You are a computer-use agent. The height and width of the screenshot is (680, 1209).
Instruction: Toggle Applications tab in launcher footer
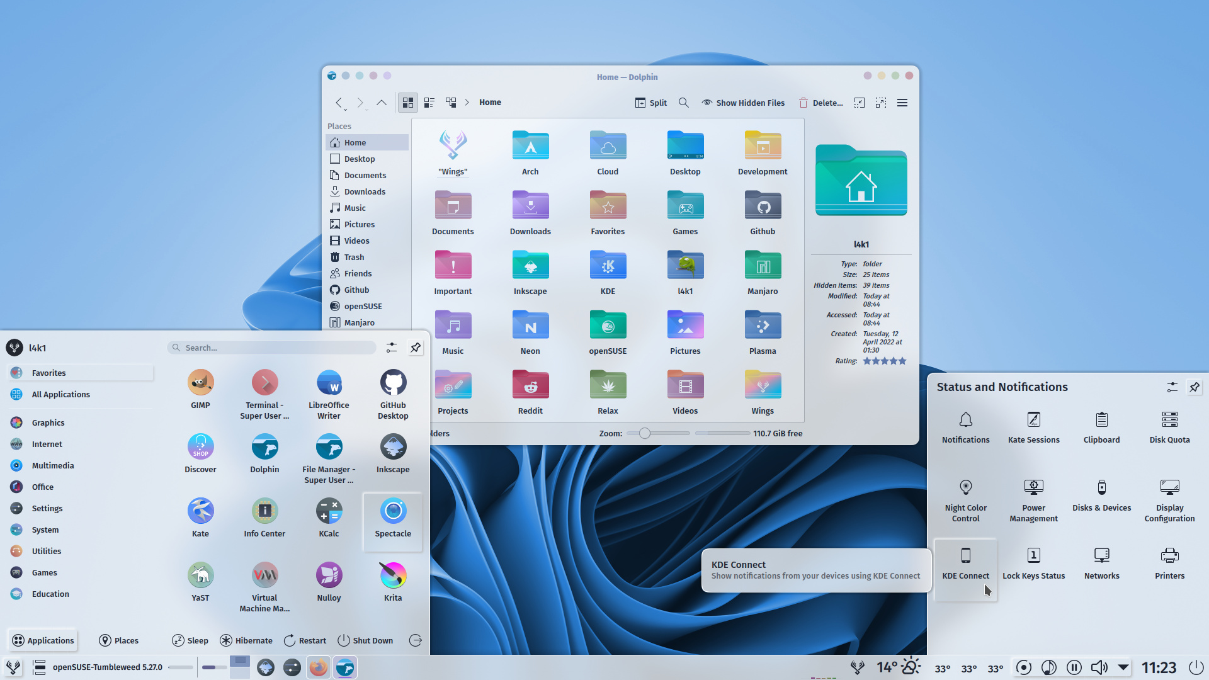point(43,640)
